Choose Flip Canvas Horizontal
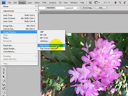The height and width of the screenshot is (96, 128). tap(51, 46)
